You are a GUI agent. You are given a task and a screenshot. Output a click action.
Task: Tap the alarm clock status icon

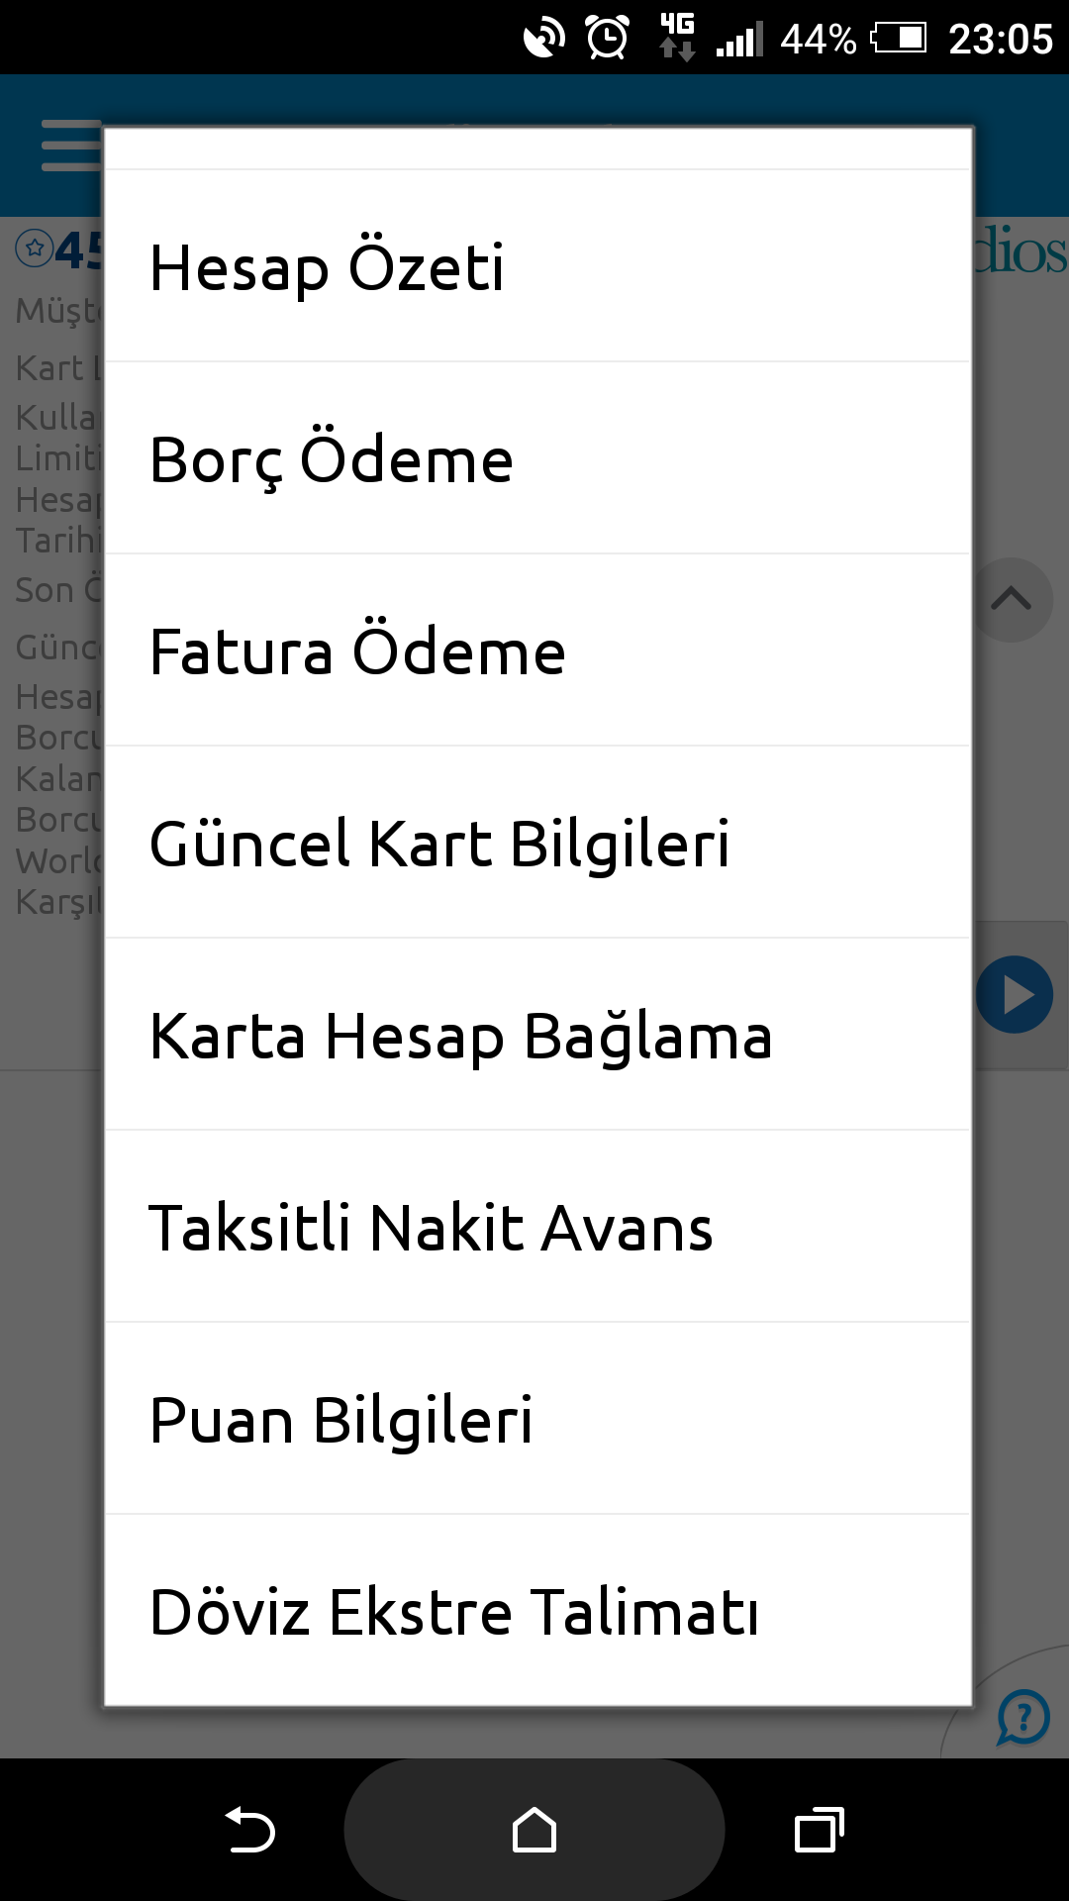[x=607, y=39]
